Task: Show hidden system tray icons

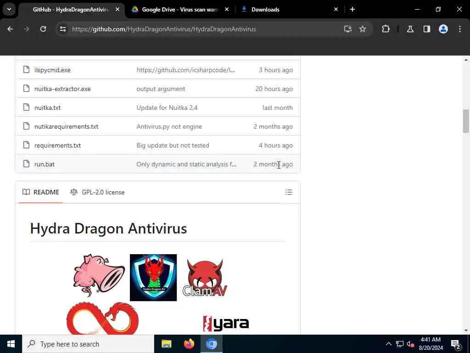Action: (x=388, y=344)
